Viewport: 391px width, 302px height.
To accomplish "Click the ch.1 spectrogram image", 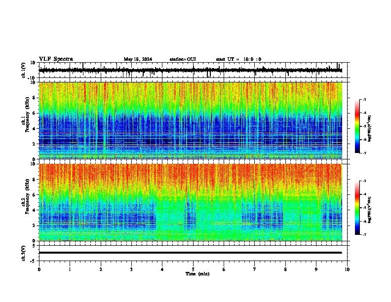I will (x=191, y=120).
